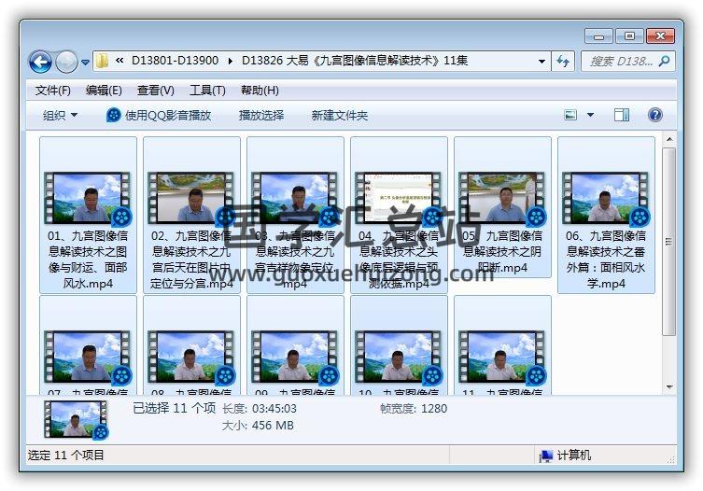Click D13801-D13900 in the address path
Image resolution: width=703 pixels, height=491 pixels.
pyautogui.click(x=175, y=61)
